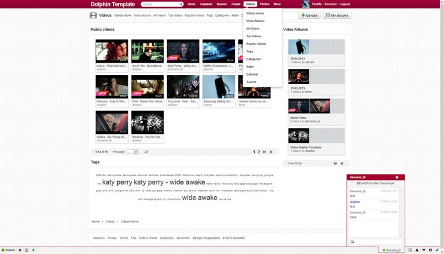Open Samsung Galaxy S4 video thumbnail

pos(219,87)
